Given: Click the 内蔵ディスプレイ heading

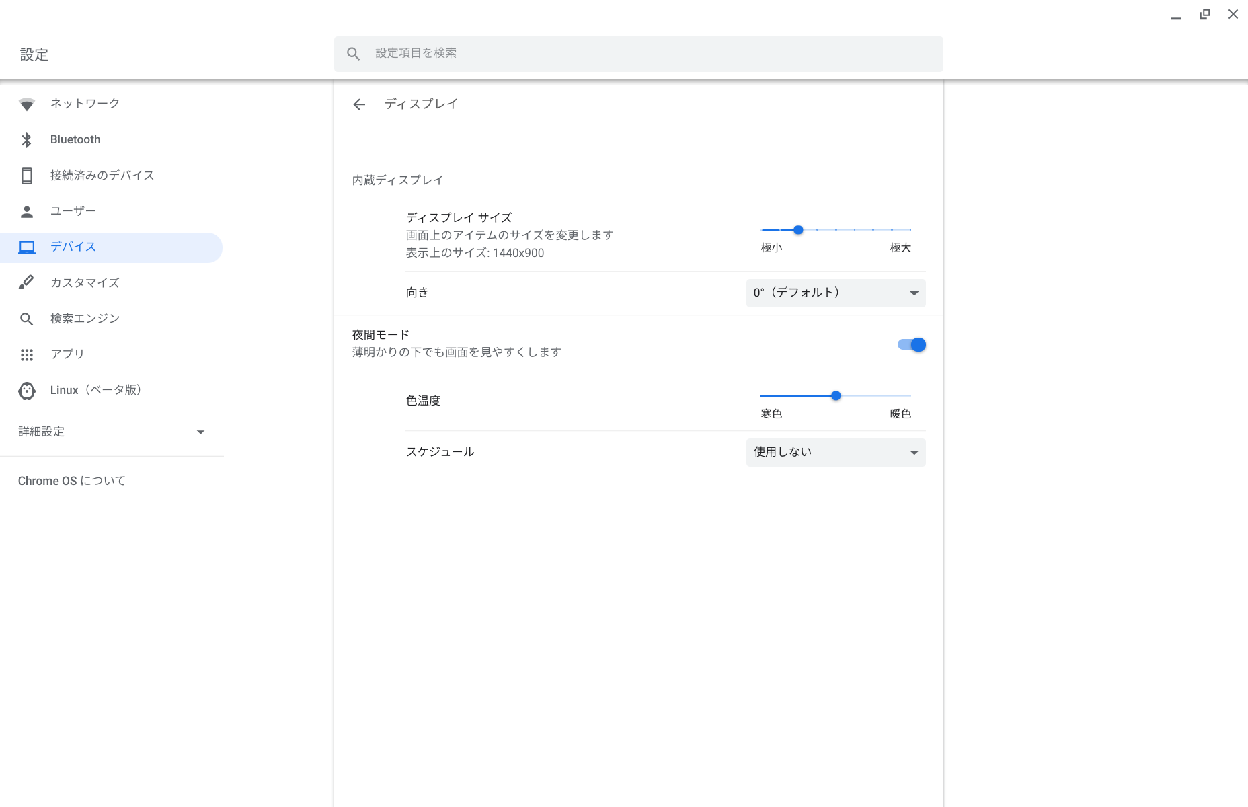Looking at the screenshot, I should point(398,180).
